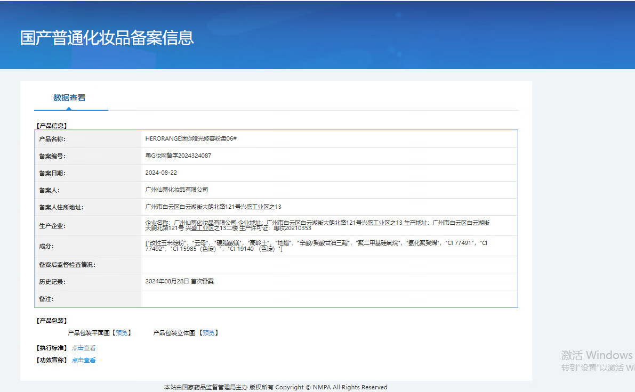635x392 pixels.
Task: Select the HERORANGE product name text
Action: (191, 138)
